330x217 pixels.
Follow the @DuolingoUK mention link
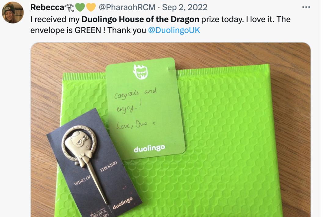click(174, 30)
